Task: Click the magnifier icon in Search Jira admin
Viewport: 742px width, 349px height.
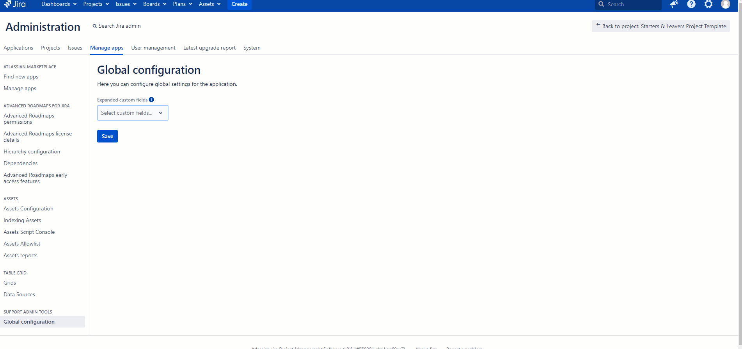Action: click(x=94, y=26)
